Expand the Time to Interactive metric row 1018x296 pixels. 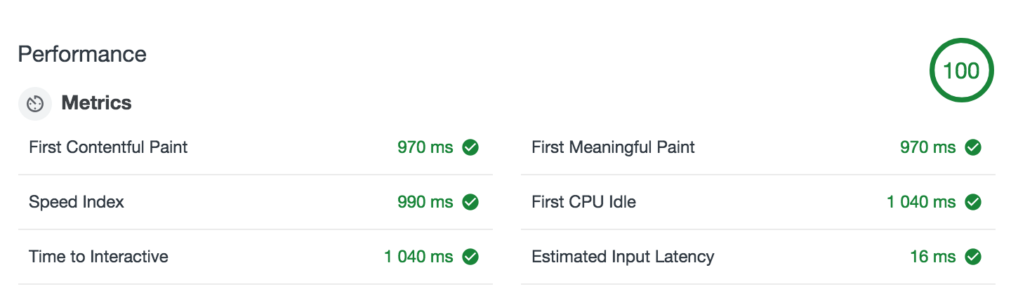tap(99, 257)
